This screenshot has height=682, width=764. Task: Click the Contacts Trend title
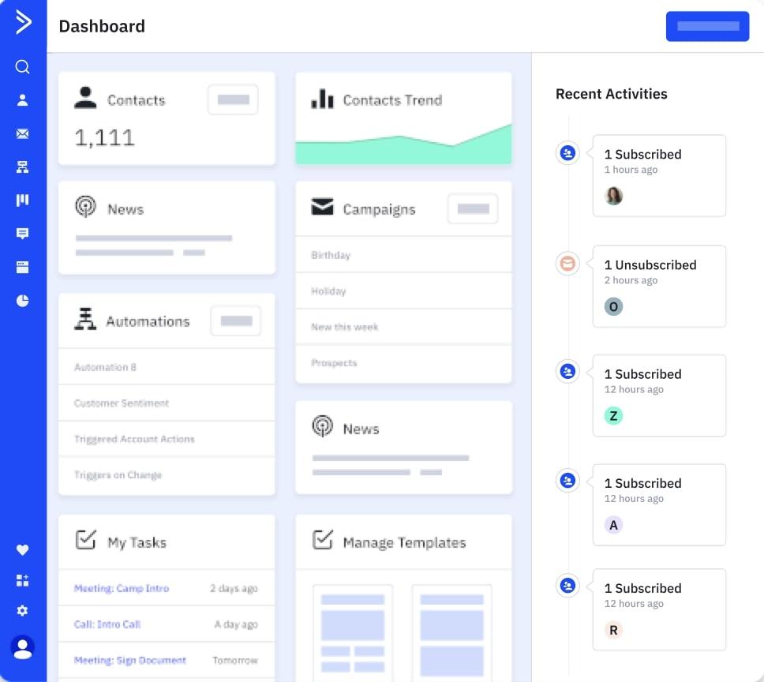click(x=393, y=100)
